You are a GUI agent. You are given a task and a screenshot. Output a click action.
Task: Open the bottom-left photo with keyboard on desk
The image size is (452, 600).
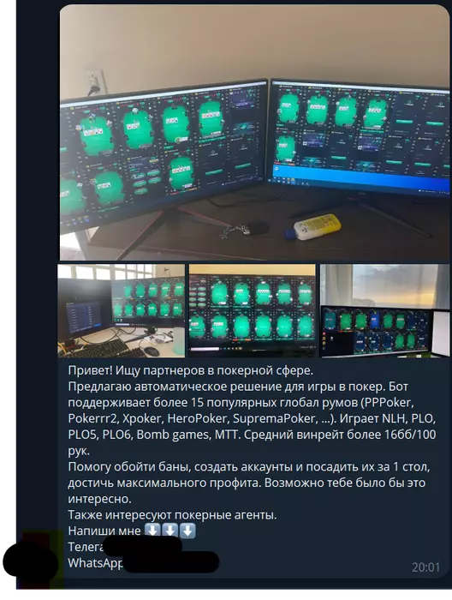click(x=122, y=310)
